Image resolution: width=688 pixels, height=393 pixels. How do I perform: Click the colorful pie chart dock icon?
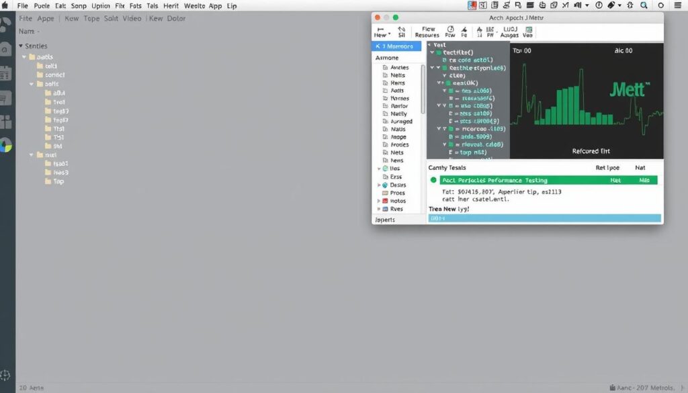pos(6,146)
